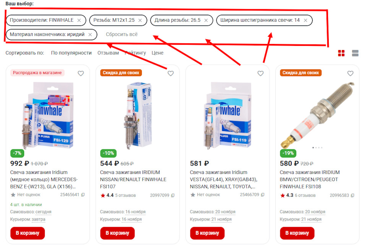Sort products by Цене
367x245 pixels.
158,53
